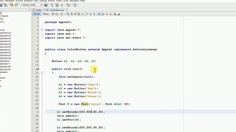
Task: Click Find Next Occurrence icon
Action: point(75,14)
